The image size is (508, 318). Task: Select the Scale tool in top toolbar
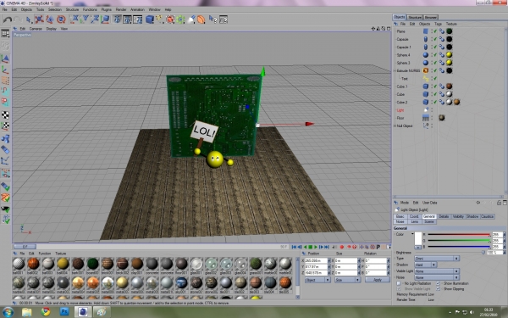pyautogui.click(x=50, y=20)
